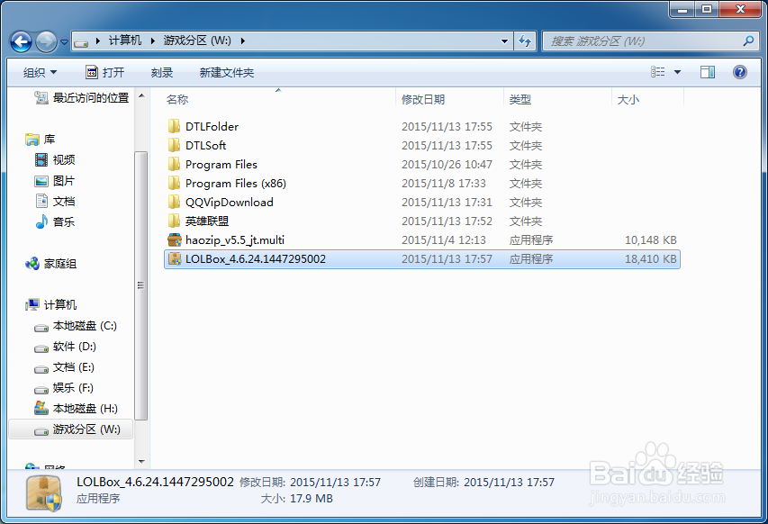Expand arrow after 游戏分区 (W:) breadcrumb
This screenshot has width=768, height=524.
pos(242,41)
